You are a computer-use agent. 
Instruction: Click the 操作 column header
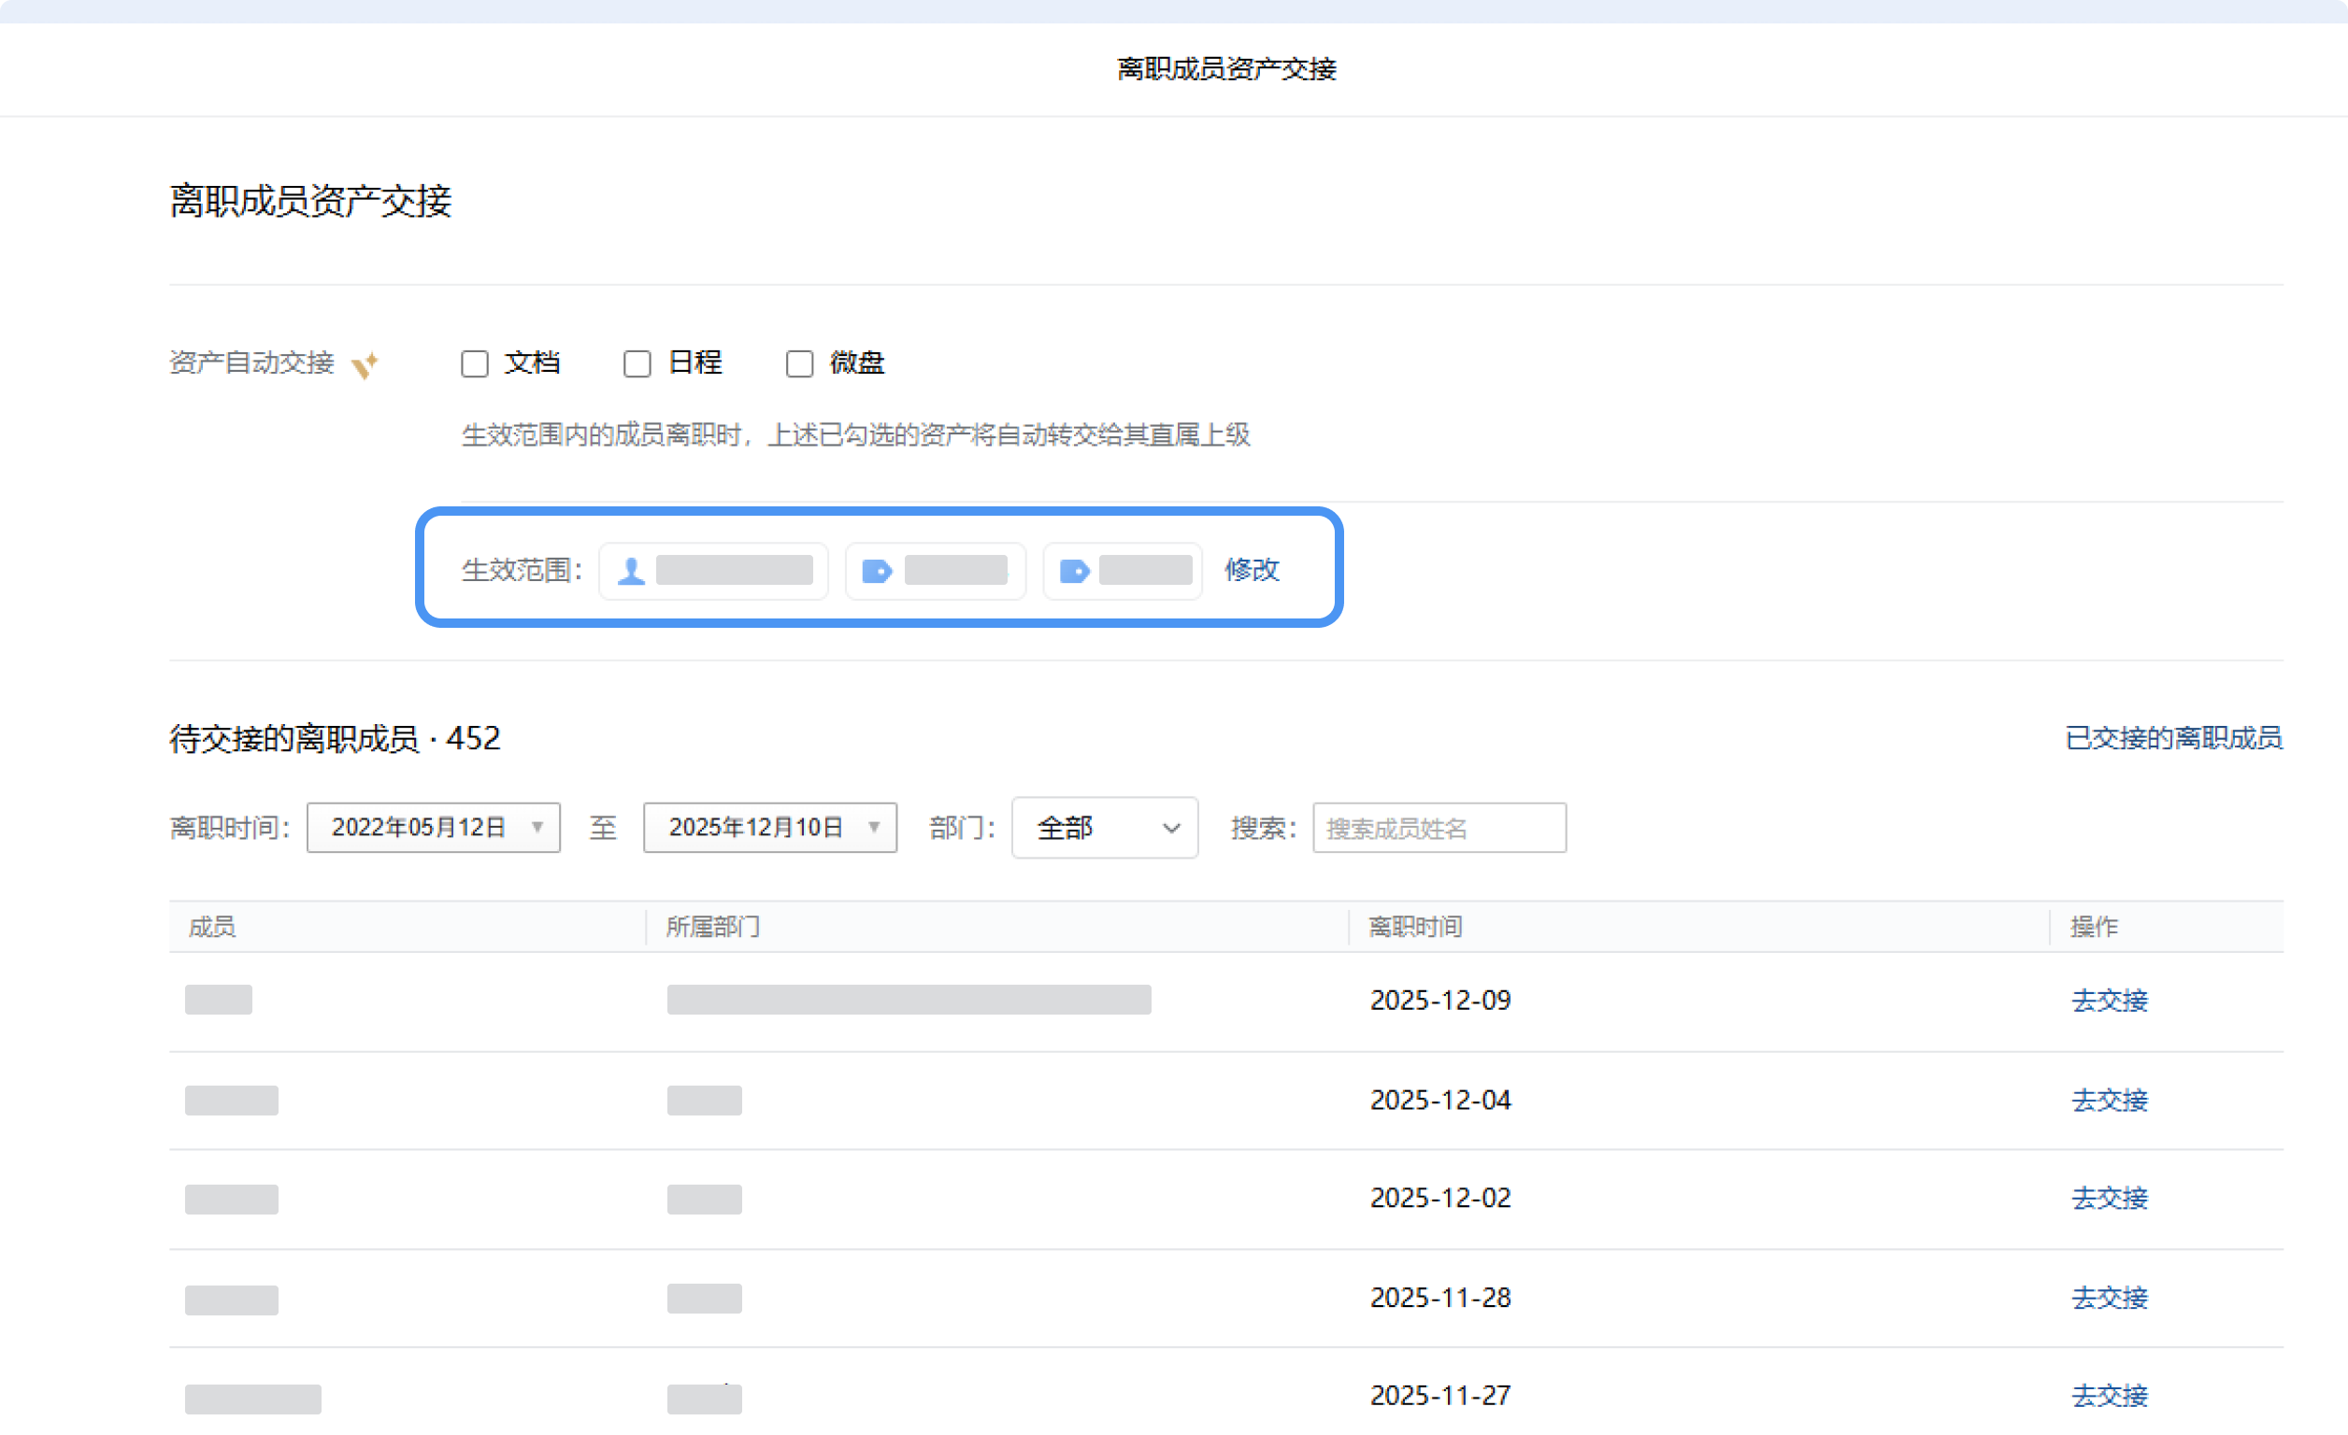[2094, 927]
